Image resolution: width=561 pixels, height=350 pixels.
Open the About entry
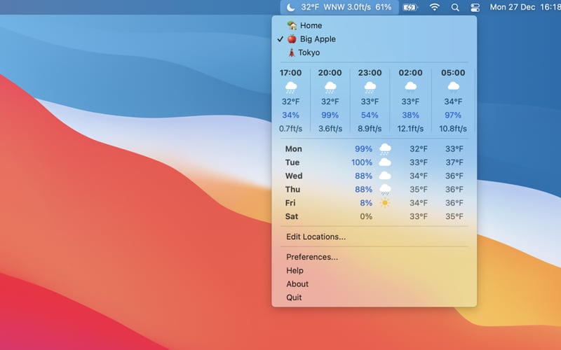(x=374, y=284)
